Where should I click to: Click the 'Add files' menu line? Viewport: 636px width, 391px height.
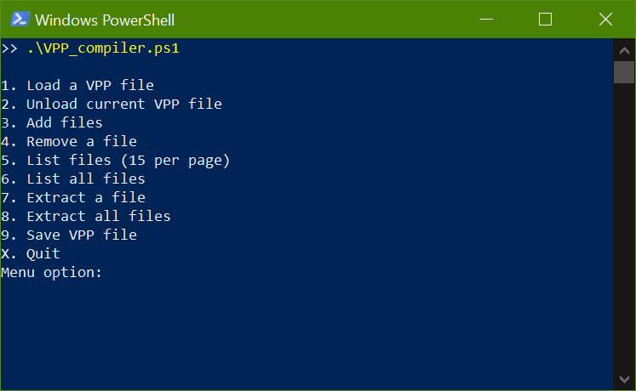(x=52, y=122)
